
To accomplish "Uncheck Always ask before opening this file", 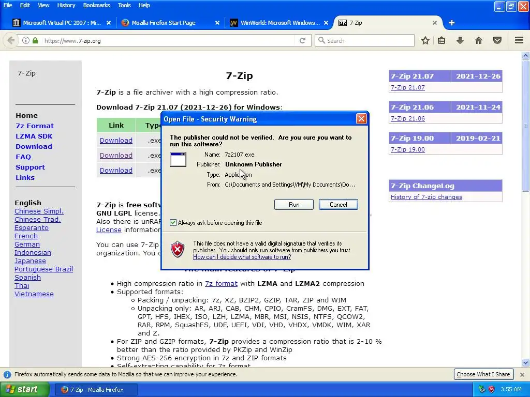I will coord(173,222).
